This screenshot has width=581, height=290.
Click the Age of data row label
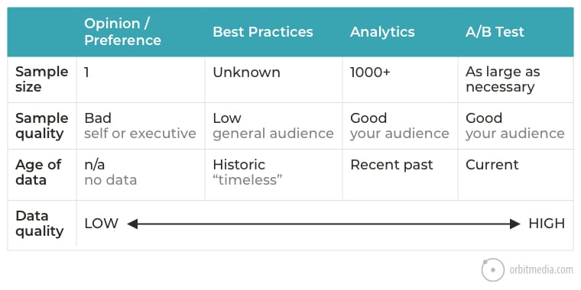[38, 172]
